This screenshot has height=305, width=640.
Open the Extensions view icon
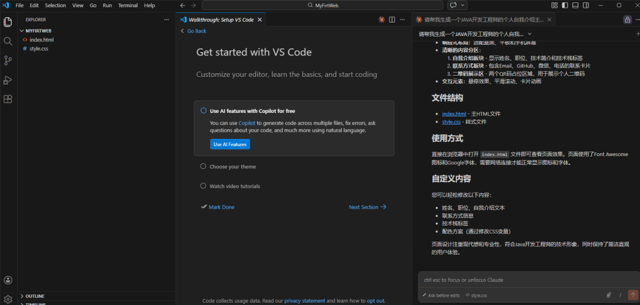coord(8,99)
